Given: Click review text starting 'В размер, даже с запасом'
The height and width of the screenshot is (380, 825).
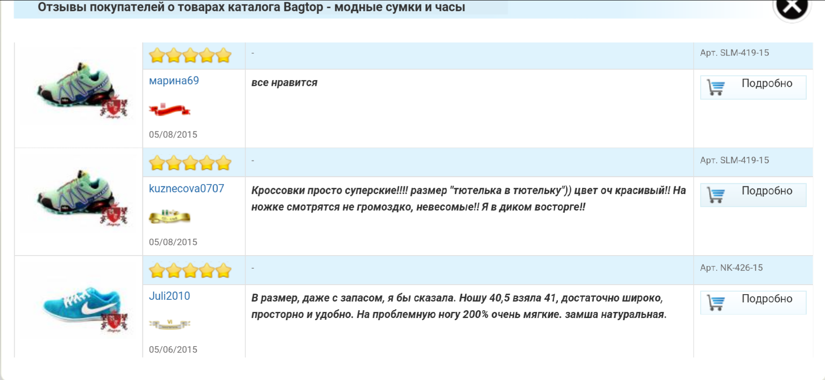Looking at the screenshot, I should (x=459, y=306).
